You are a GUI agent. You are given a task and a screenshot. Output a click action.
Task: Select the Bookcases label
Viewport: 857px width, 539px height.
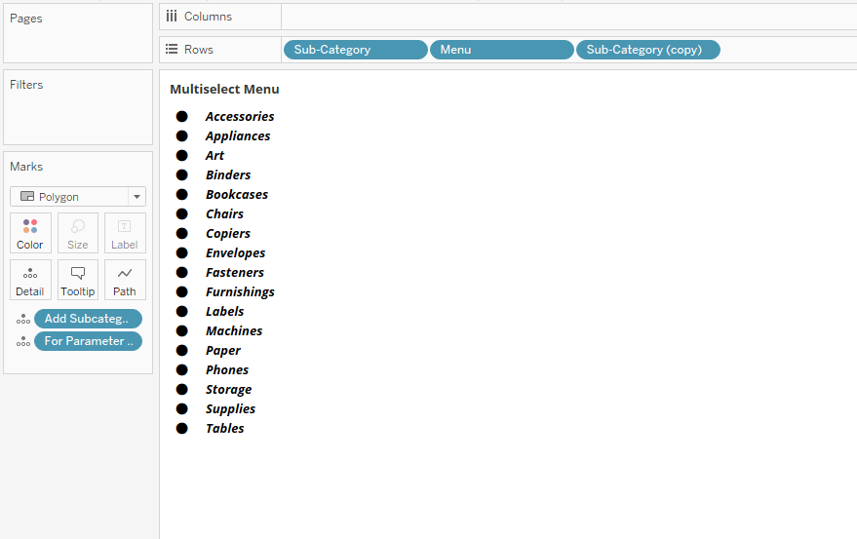click(237, 195)
